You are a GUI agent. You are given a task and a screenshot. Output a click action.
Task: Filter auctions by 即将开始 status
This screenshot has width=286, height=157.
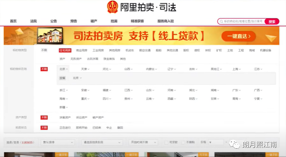pyautogui.click(x=82, y=127)
